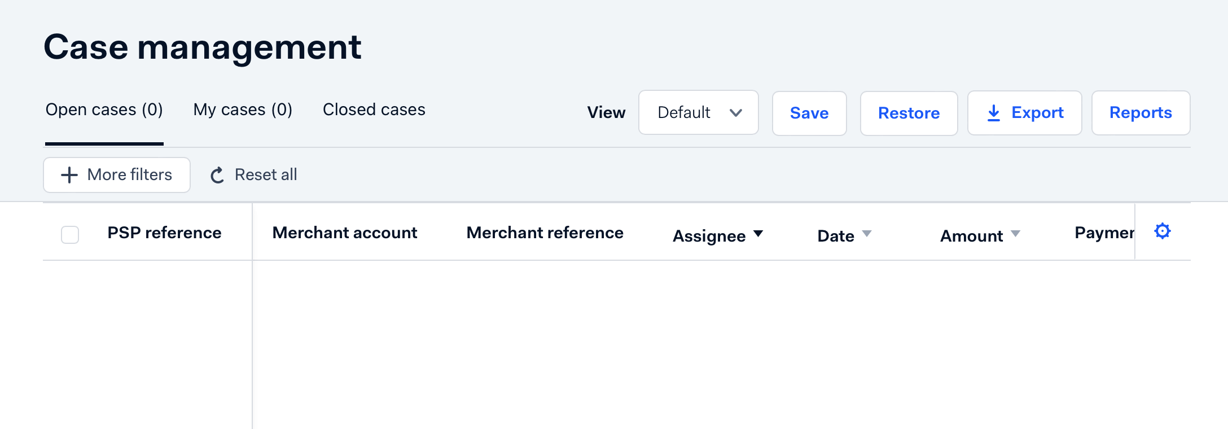Click the Assignee column header text
The height and width of the screenshot is (429, 1228).
point(709,236)
